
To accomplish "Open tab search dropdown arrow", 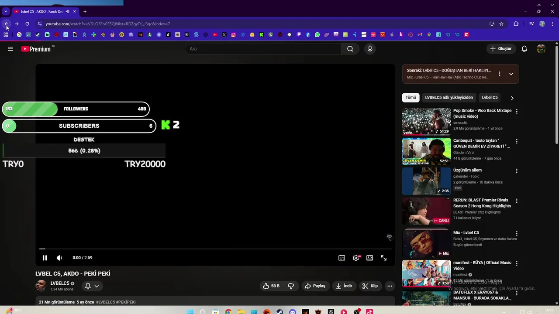I will coord(6,11).
